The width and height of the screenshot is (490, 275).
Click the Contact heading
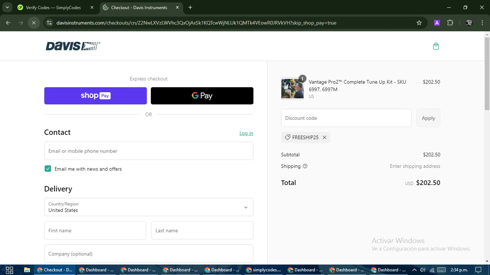click(x=57, y=132)
